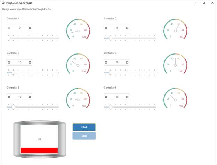Click the Stop button
This screenshot has width=217, height=165.
point(84,136)
